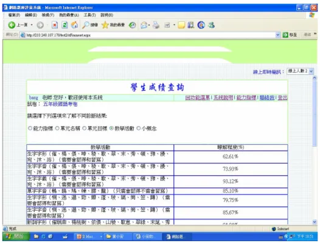320x243 pixels.
Task: Click the scrollbar up arrow
Action: (315, 78)
